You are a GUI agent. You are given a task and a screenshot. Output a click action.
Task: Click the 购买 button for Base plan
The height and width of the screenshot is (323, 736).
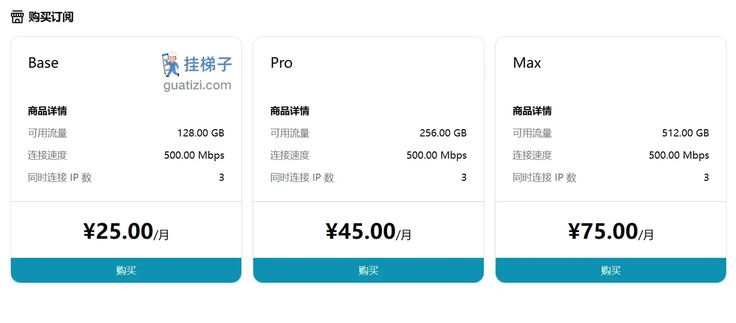126,270
